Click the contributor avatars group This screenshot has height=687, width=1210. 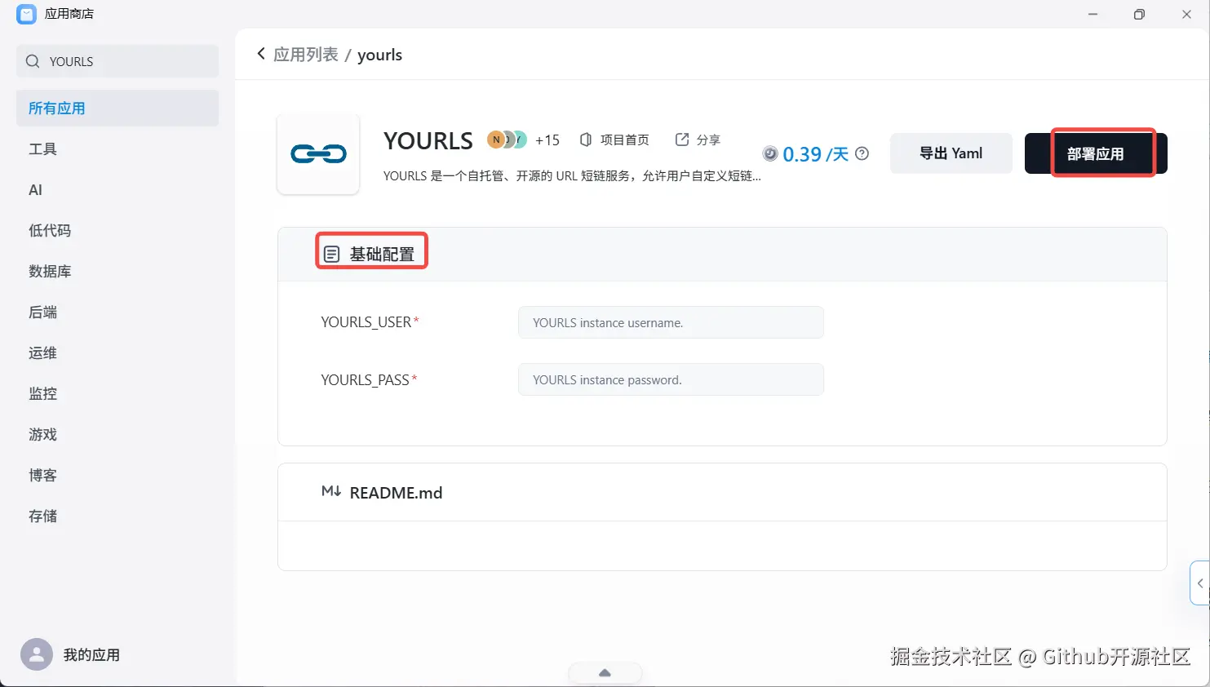(507, 140)
